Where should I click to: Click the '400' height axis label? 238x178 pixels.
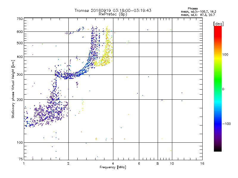[x=20, y=57]
